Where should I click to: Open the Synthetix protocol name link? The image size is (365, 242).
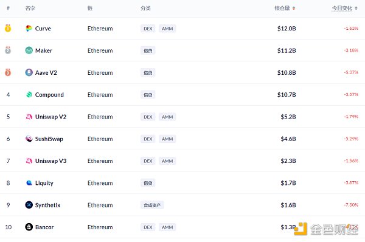[47, 205]
